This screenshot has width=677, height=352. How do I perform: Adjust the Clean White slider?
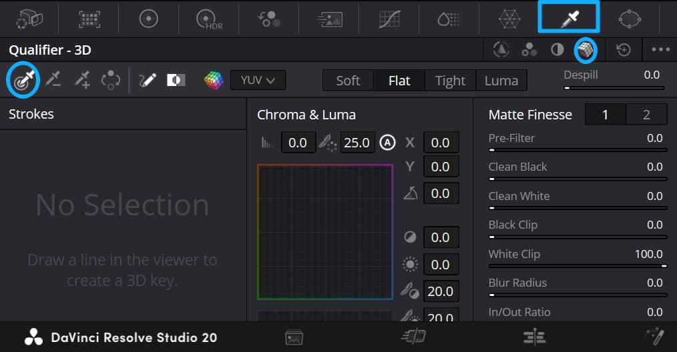578,208
